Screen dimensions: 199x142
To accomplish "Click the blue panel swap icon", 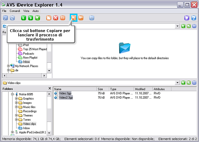I will coord(92,18).
